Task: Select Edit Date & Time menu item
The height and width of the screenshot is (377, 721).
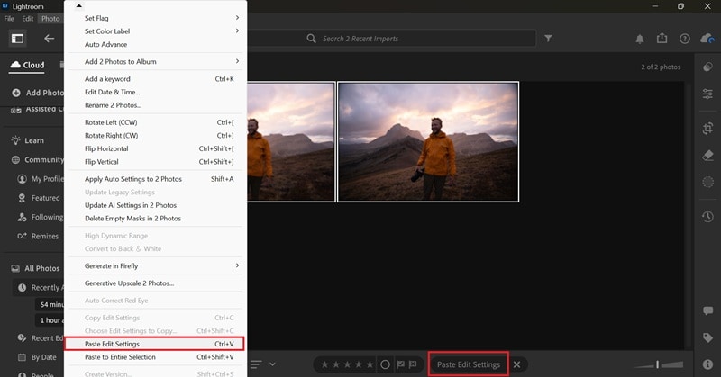Action: click(154, 92)
